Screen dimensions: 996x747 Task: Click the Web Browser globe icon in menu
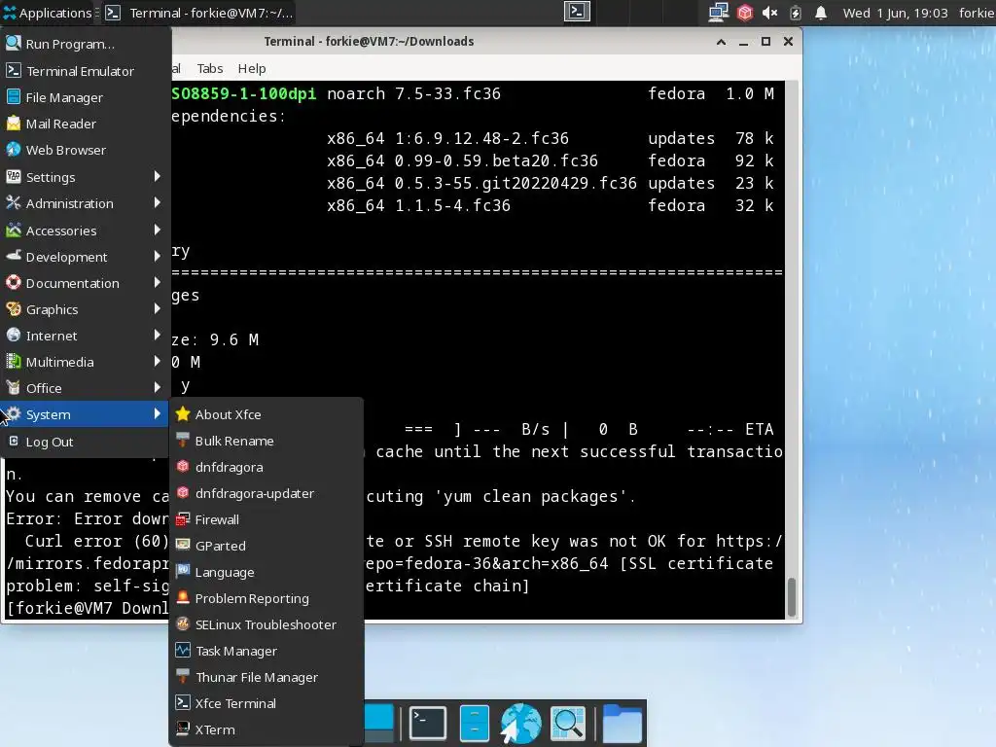[14, 149]
